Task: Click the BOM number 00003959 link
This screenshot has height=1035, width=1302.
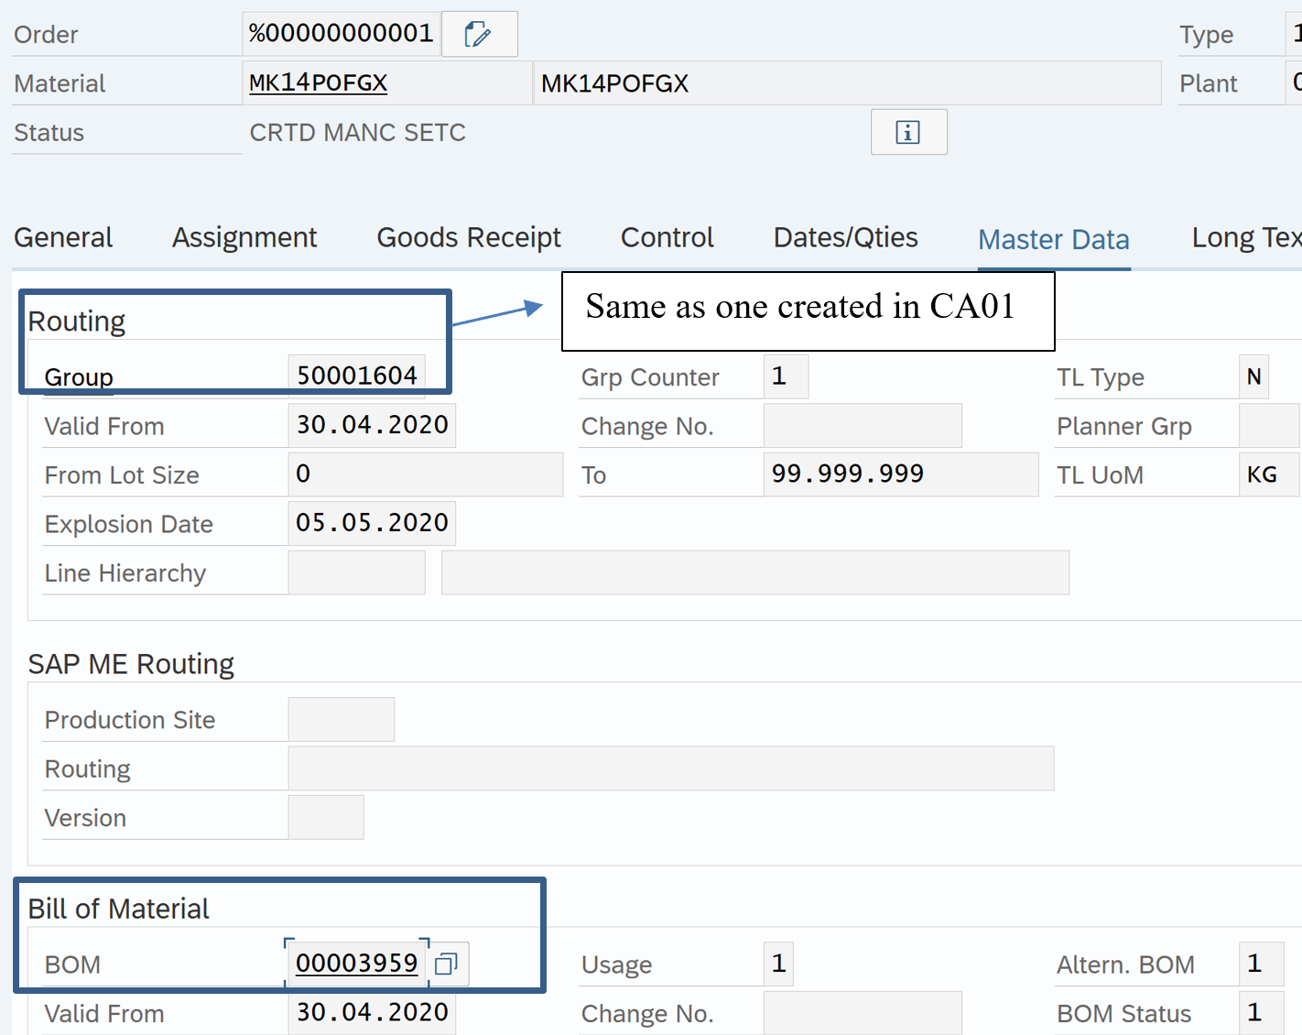Action: (356, 964)
